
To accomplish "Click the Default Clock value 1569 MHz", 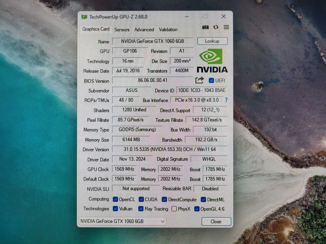I will pos(124,178).
